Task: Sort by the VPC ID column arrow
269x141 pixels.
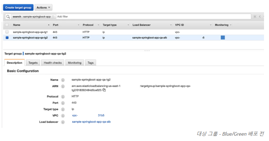Action: pos(211,25)
